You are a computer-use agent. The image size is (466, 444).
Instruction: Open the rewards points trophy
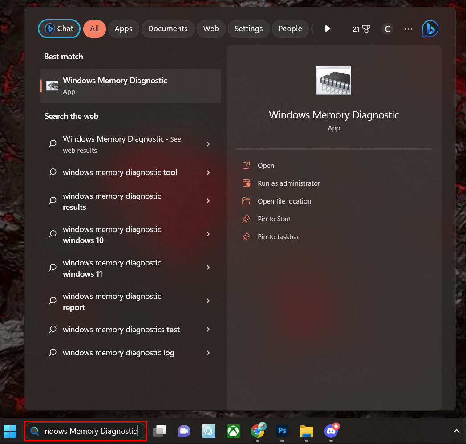361,29
